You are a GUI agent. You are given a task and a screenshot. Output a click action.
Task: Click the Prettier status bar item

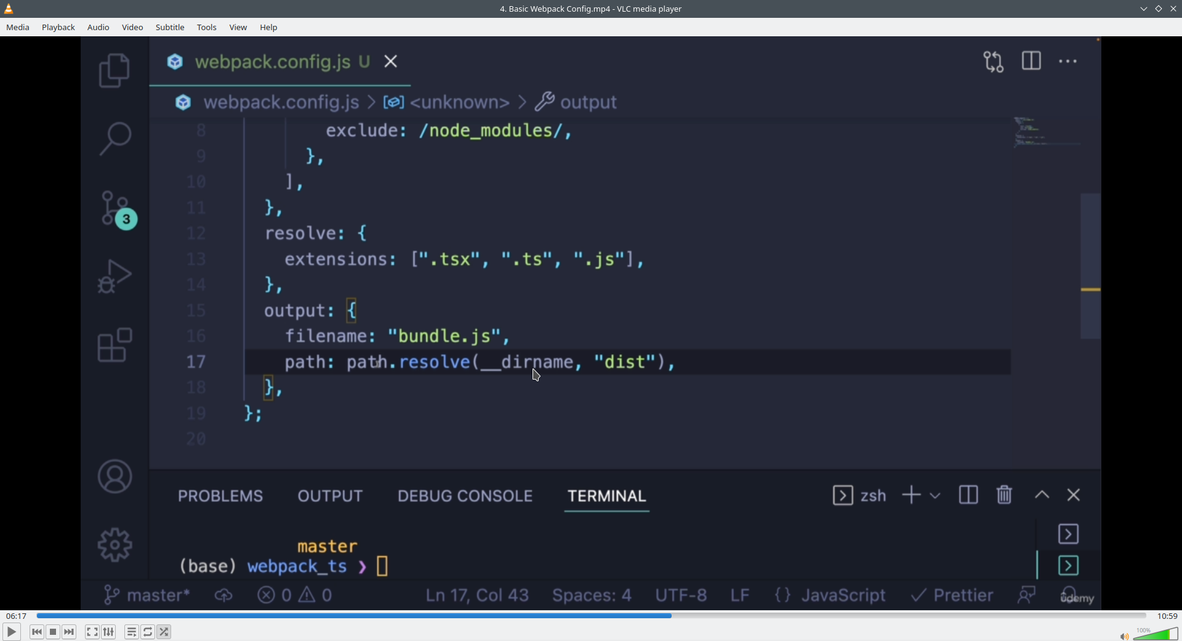[952, 595]
